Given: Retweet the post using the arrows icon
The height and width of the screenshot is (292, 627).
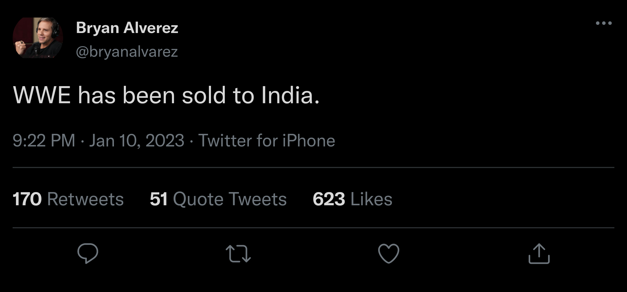Looking at the screenshot, I should click(x=238, y=254).
